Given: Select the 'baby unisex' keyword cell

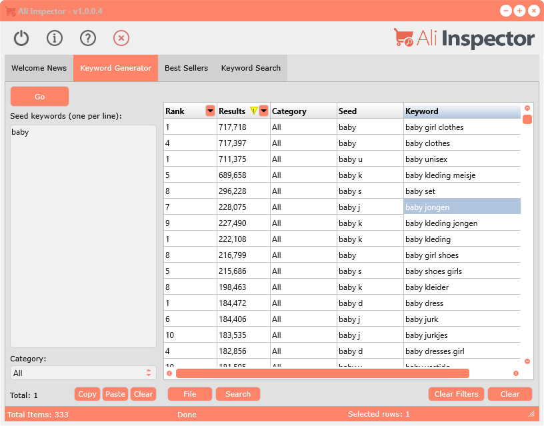Looking at the screenshot, I should tap(462, 159).
